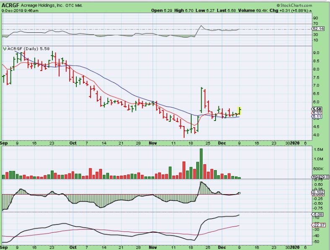Click the Low 5.27 value
Viewport: 330px width, 250px height.
[x=205, y=11]
